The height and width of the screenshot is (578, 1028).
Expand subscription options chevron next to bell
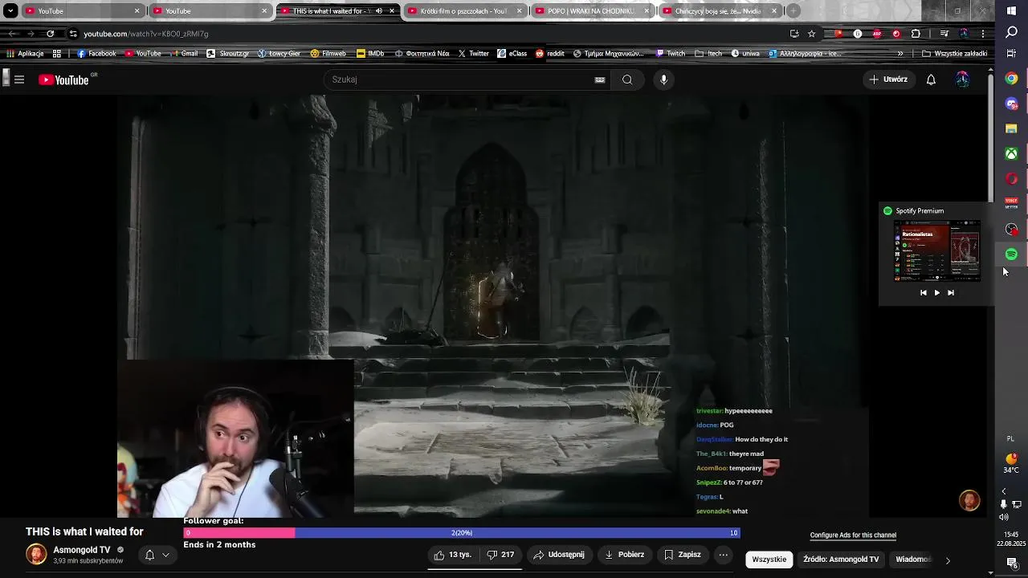(x=166, y=555)
